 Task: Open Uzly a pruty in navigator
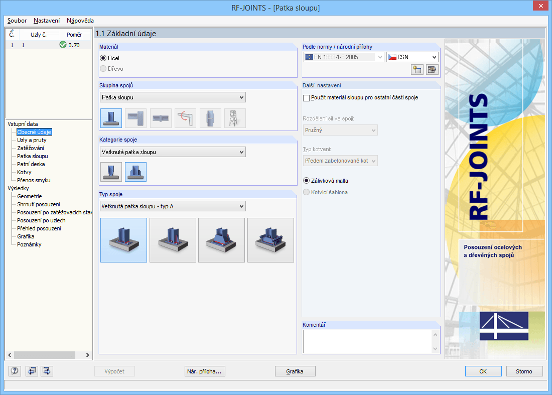(32, 140)
